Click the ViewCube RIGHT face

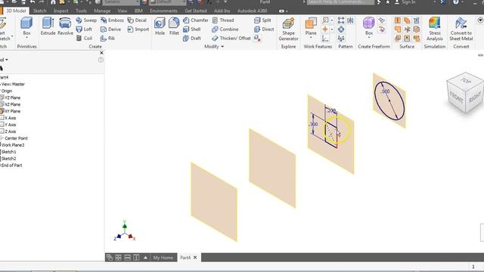click(474, 97)
